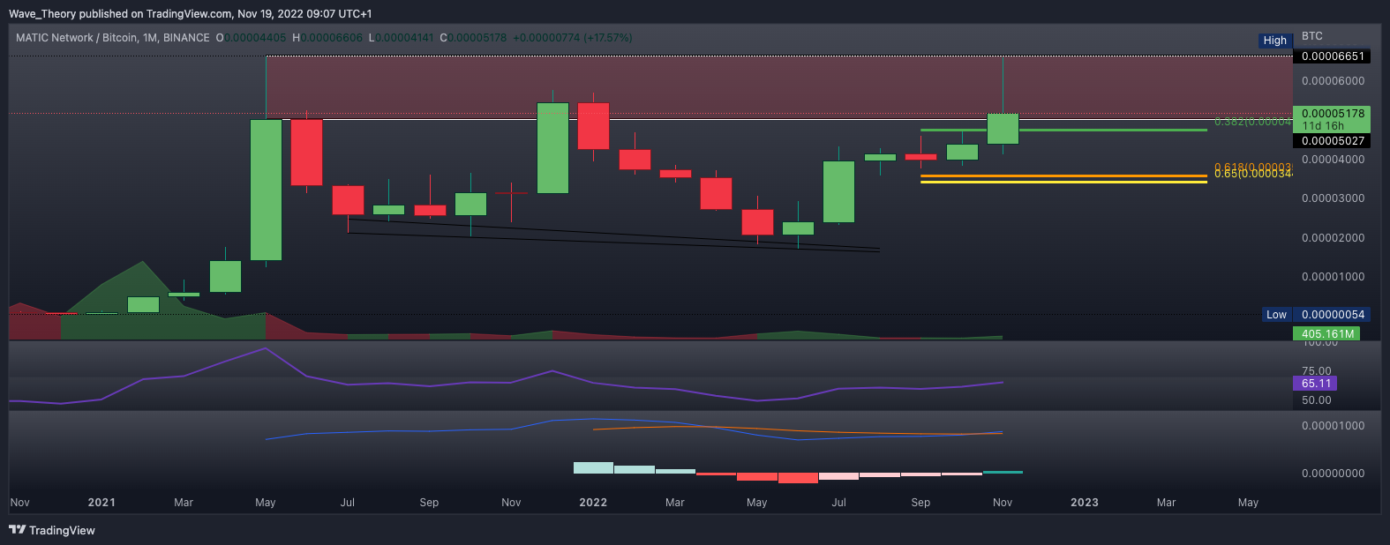Click the purple 65.11 RSI value label

(x=1316, y=384)
